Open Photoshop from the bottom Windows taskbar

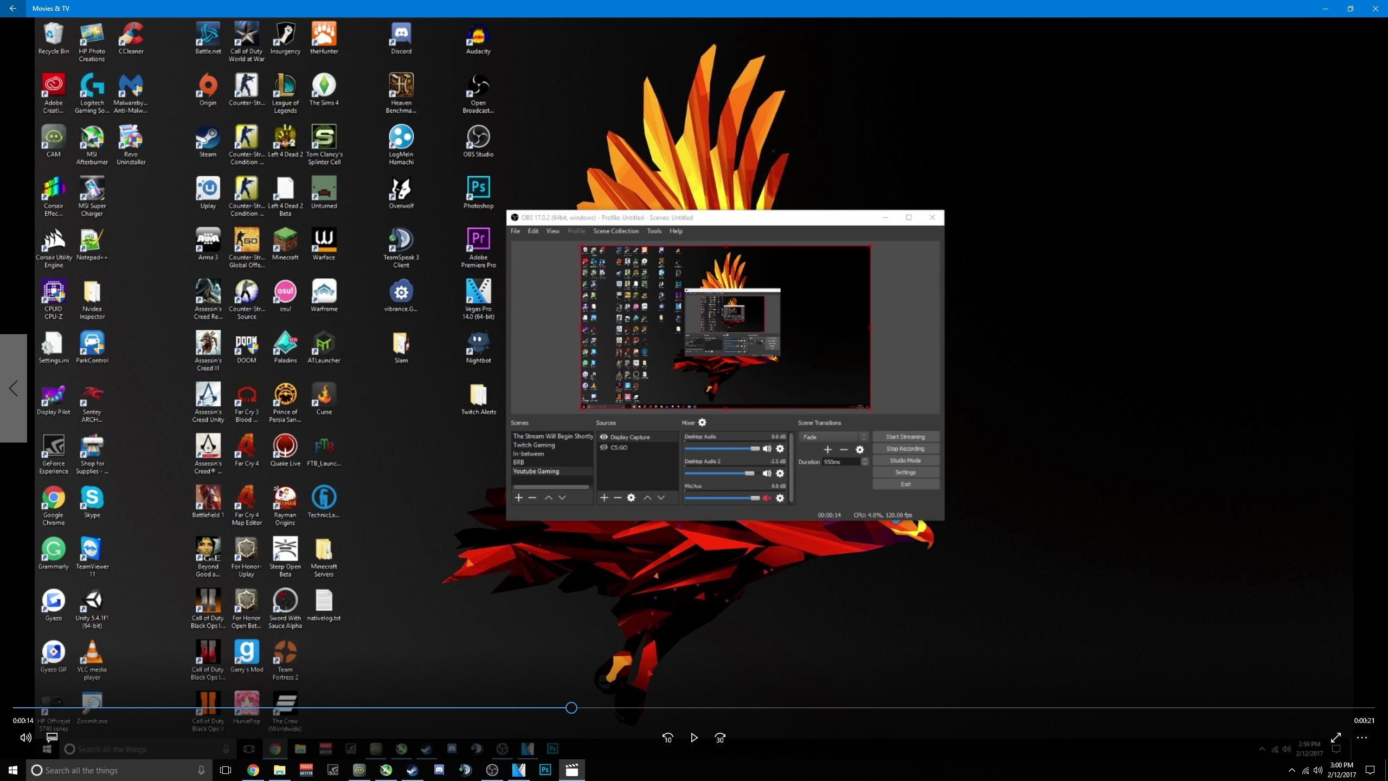point(545,770)
